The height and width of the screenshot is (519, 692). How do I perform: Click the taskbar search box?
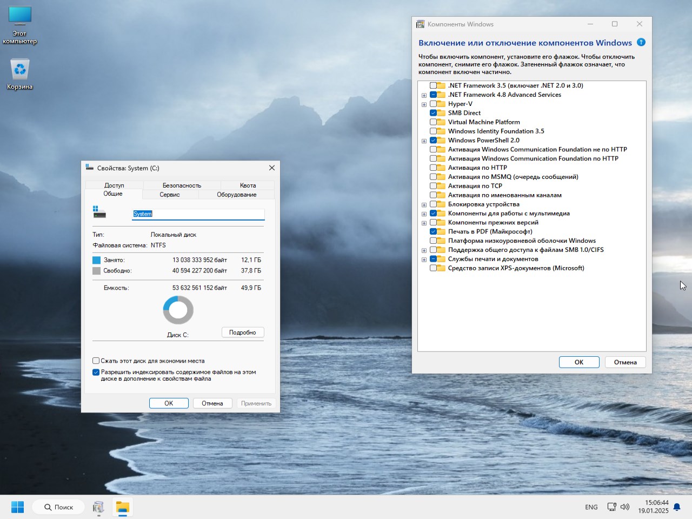point(58,507)
